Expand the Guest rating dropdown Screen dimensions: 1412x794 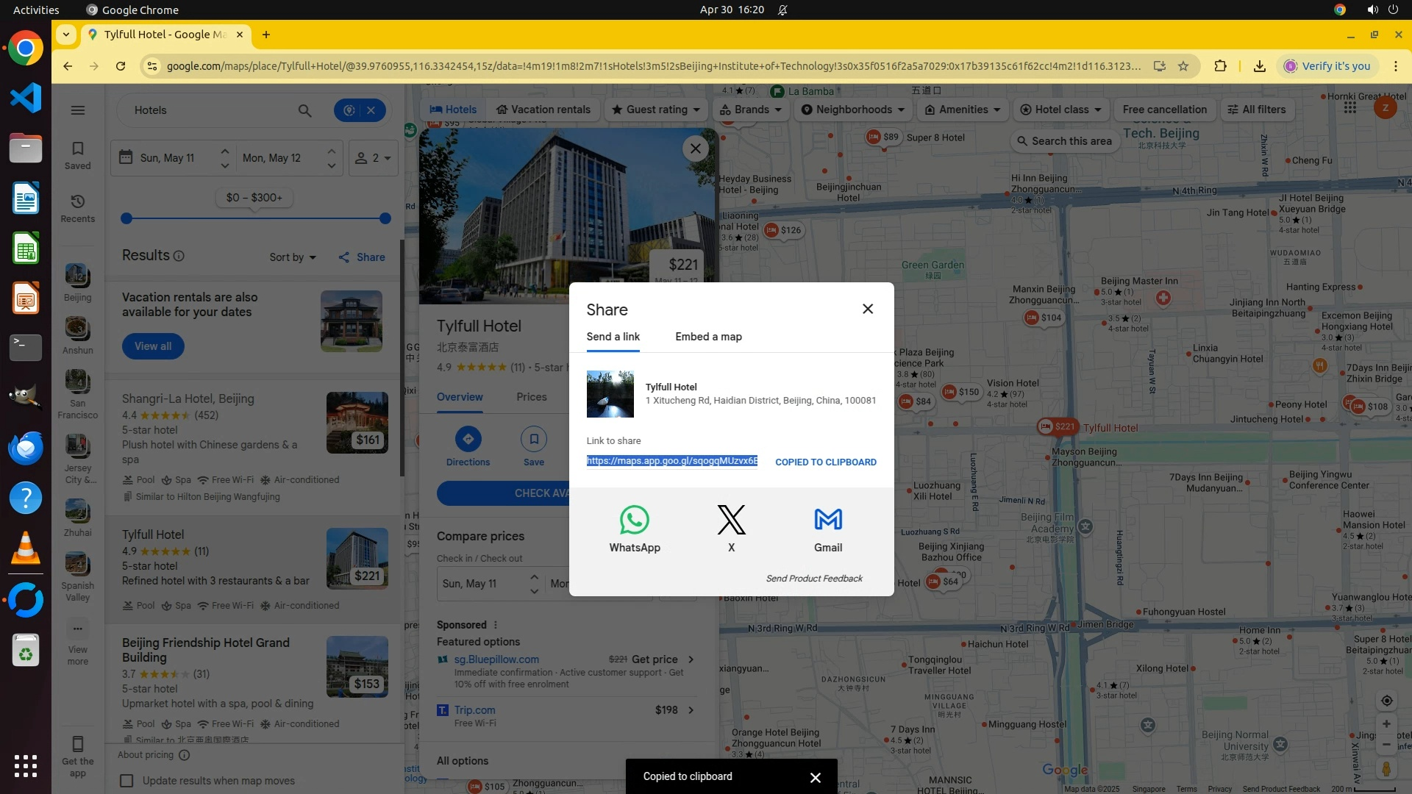tap(656, 110)
